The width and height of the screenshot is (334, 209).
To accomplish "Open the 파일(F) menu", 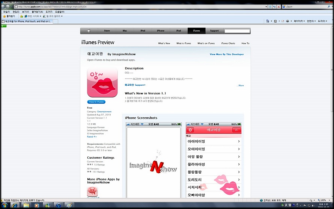I will click(x=6, y=12).
